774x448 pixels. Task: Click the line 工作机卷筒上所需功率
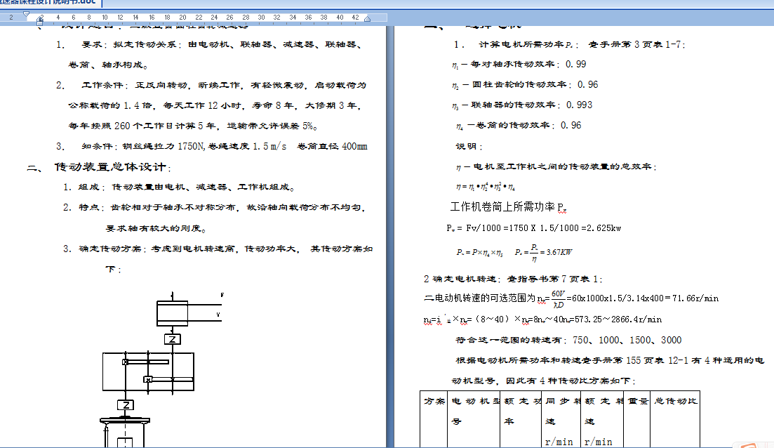point(509,207)
